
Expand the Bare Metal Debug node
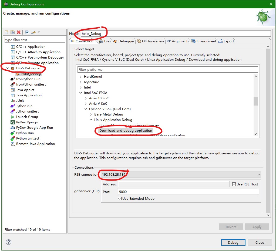pos(91,114)
